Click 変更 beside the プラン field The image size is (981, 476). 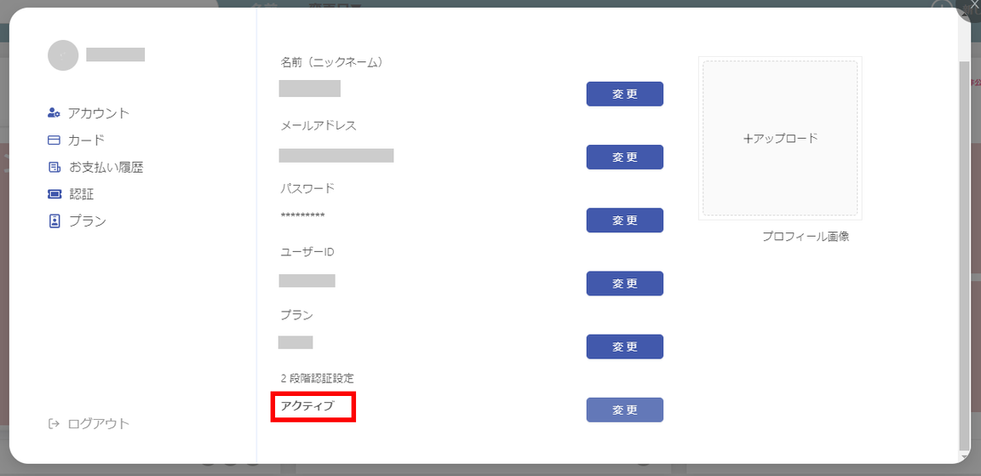[624, 347]
